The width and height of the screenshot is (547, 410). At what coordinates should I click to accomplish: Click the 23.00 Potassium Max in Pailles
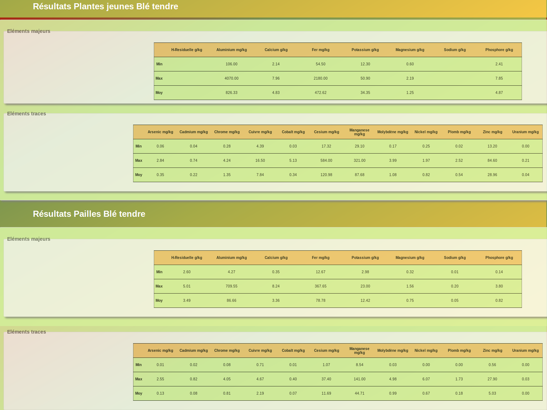(x=365, y=286)
